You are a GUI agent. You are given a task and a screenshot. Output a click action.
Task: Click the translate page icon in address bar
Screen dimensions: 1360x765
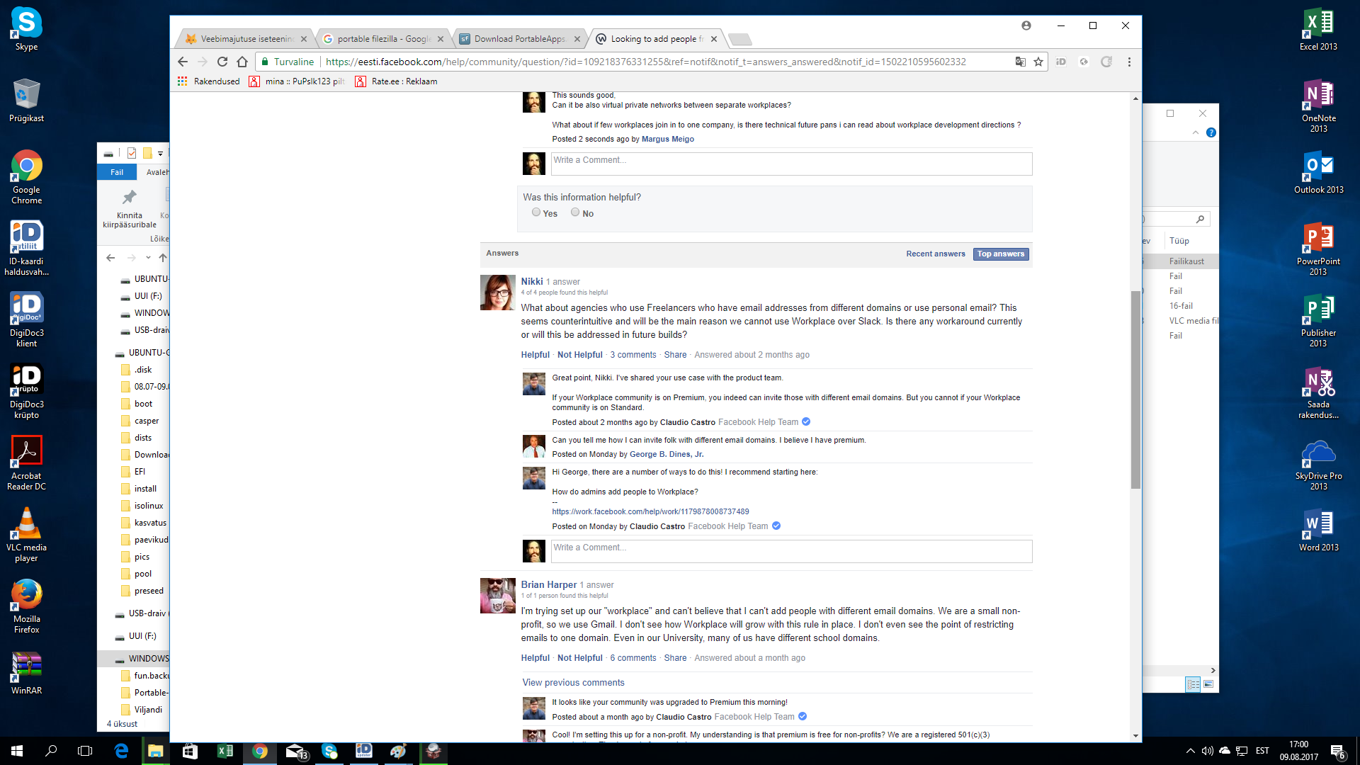[1020, 62]
